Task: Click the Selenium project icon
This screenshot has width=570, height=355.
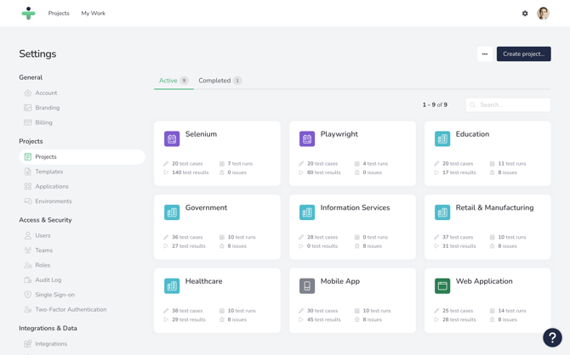Action: pyautogui.click(x=172, y=138)
